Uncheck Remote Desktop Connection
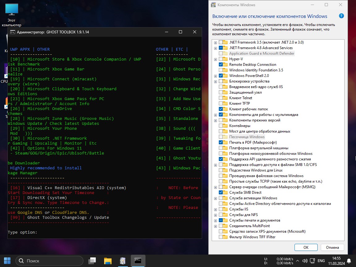This screenshot has width=356, height=267. coord(221,65)
